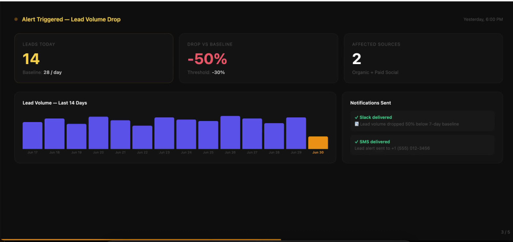Click the Lead Volume — Last 14 Days title
Screen dimensions: 513x242
[55, 103]
